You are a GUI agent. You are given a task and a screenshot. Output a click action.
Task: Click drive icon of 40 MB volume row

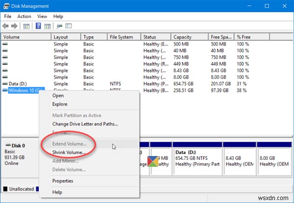click(x=5, y=50)
